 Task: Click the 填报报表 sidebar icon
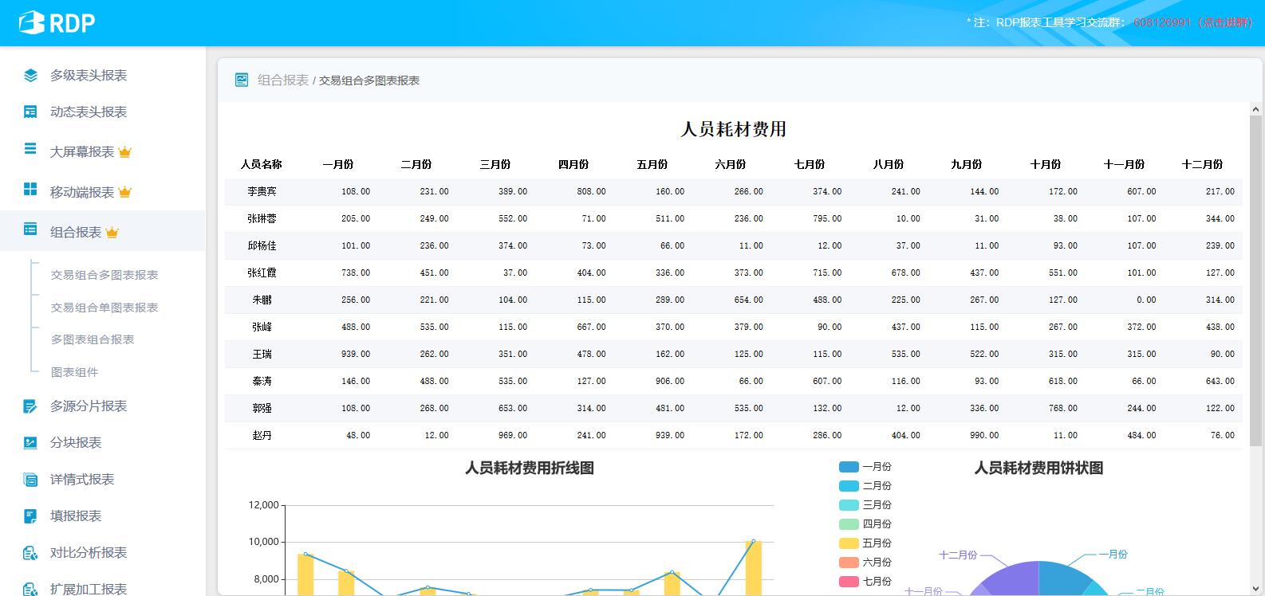tap(30, 516)
